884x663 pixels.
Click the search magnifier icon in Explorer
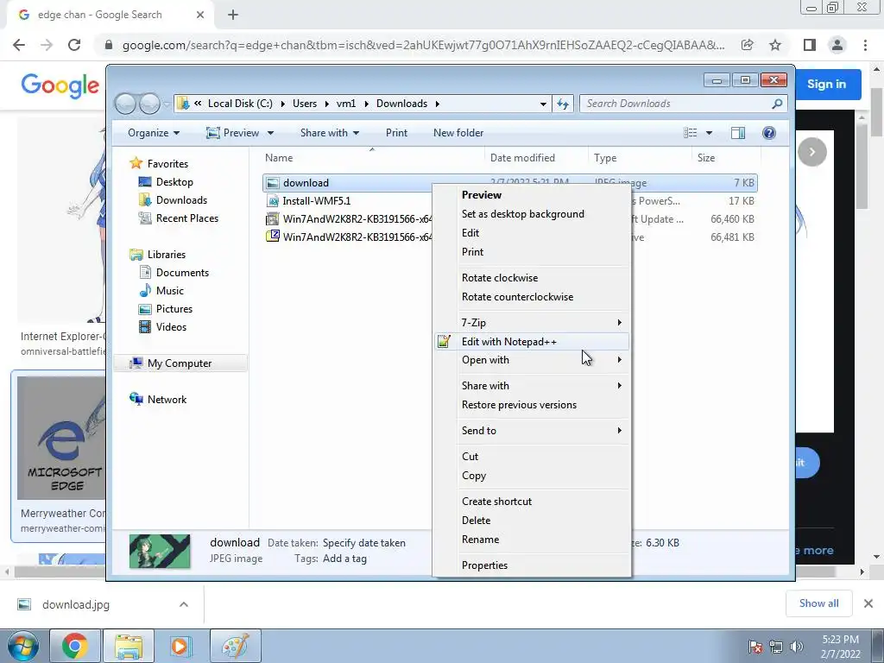pos(777,104)
